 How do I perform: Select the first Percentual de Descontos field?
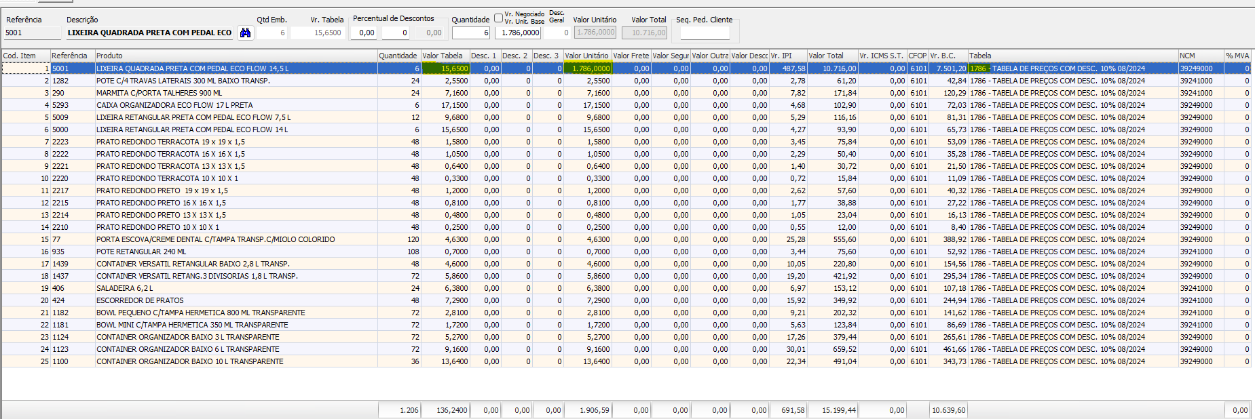366,33
